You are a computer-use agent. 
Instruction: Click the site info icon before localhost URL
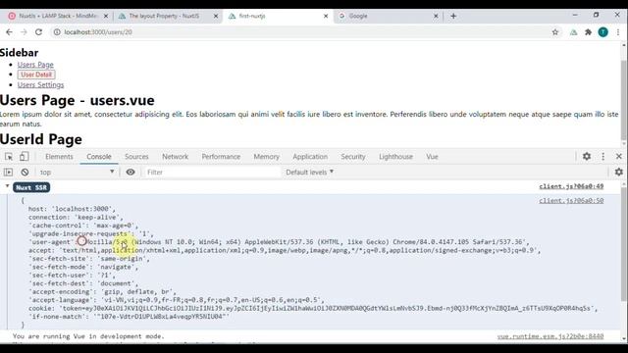click(57, 32)
